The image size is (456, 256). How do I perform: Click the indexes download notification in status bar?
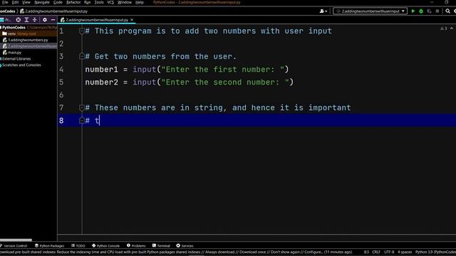click(176, 252)
